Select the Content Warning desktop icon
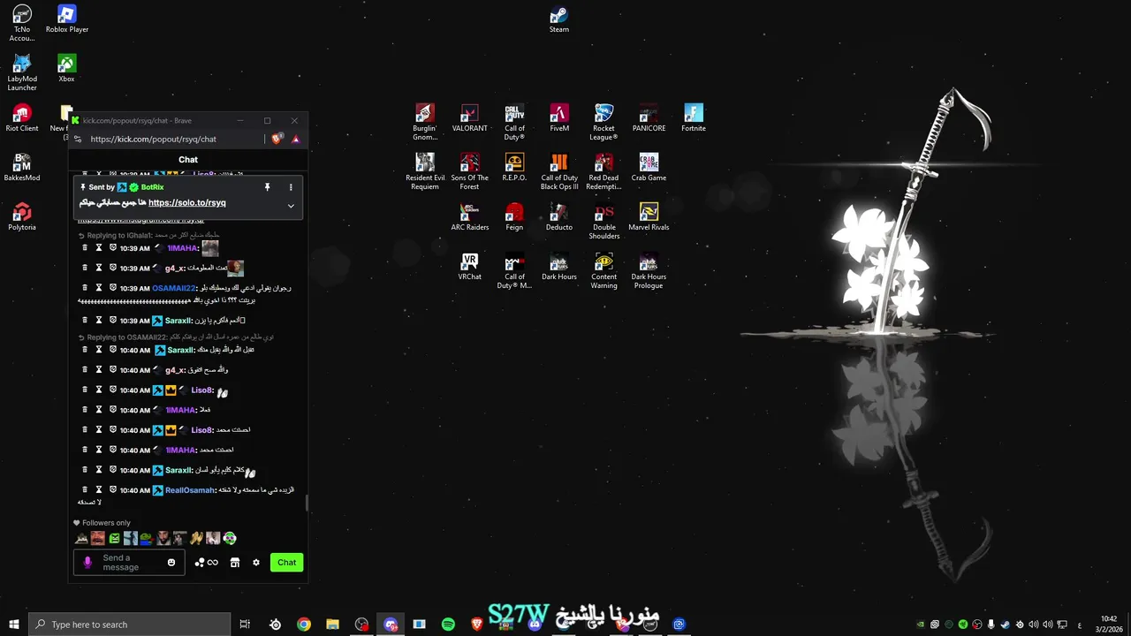This screenshot has width=1131, height=636. coord(603,270)
